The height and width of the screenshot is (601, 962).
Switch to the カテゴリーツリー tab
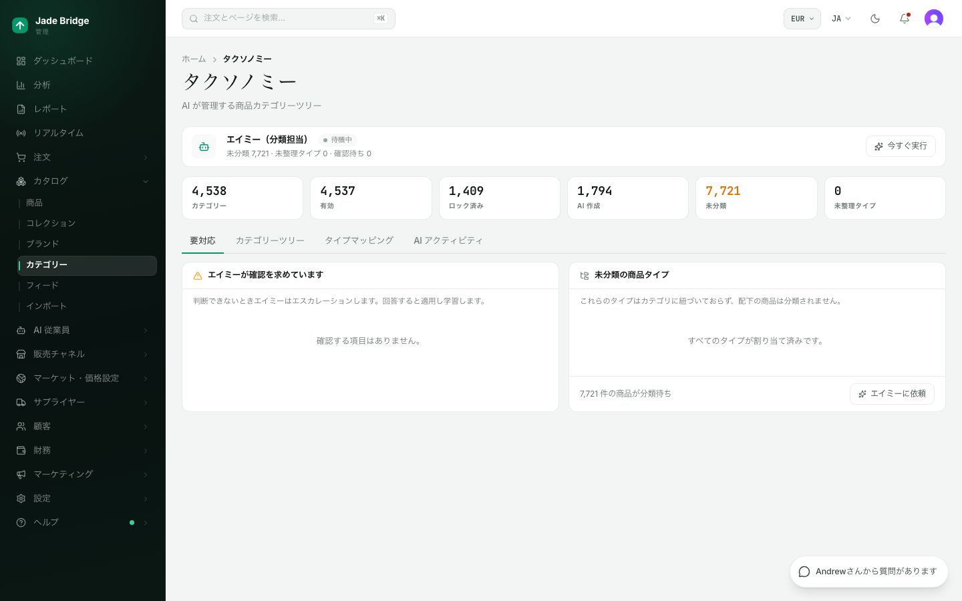point(270,240)
